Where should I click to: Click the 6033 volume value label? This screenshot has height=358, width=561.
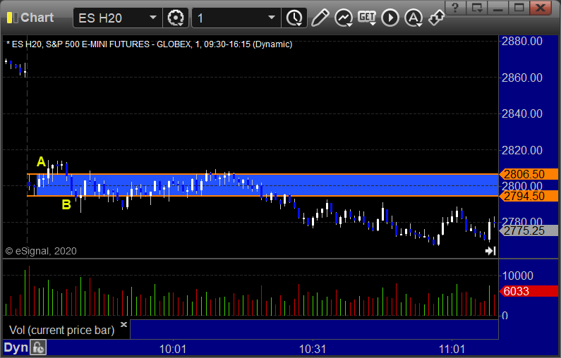point(529,291)
